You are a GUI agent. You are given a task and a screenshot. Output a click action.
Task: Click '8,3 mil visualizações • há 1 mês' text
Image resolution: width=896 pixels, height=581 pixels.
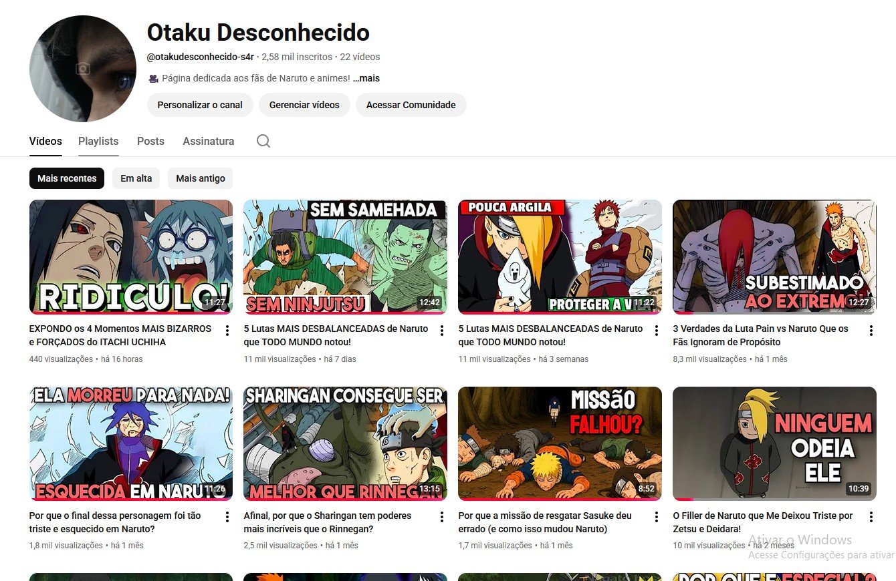[730, 359]
